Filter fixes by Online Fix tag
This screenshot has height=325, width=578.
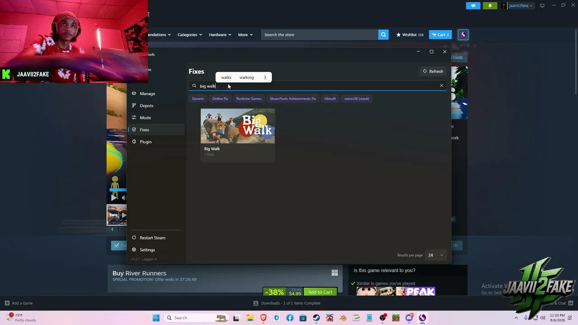click(x=220, y=98)
